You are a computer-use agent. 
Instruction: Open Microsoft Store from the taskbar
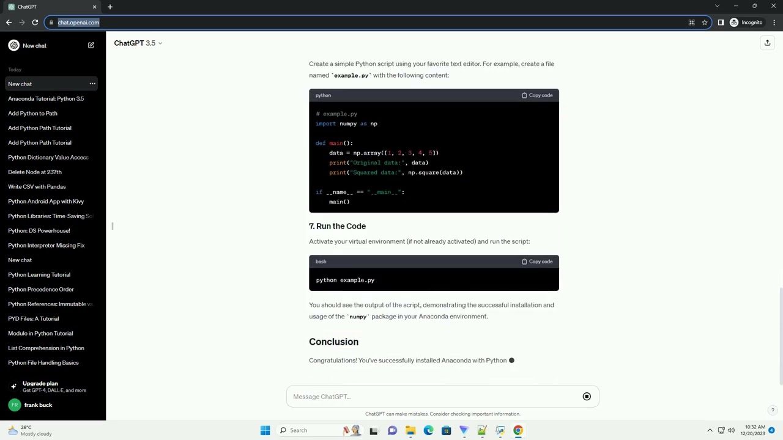(446, 430)
